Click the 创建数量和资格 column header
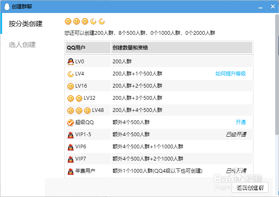Viewport: 279px width, 197px height. (182, 47)
